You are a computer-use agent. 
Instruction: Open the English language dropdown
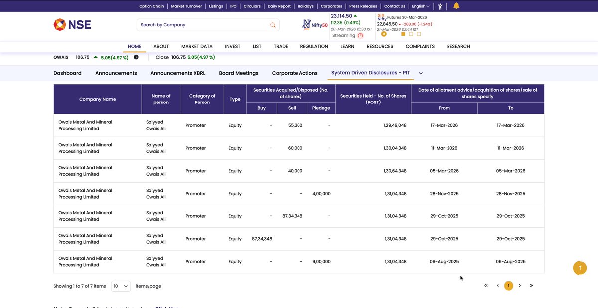tap(420, 6)
